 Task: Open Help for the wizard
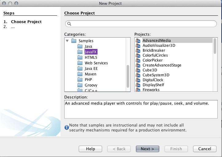coord(90,149)
